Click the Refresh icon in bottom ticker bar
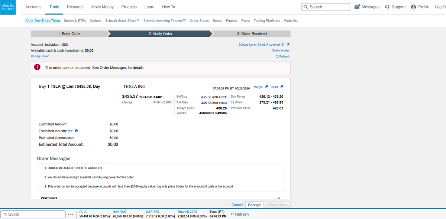446x219 pixels. pyautogui.click(x=232, y=214)
